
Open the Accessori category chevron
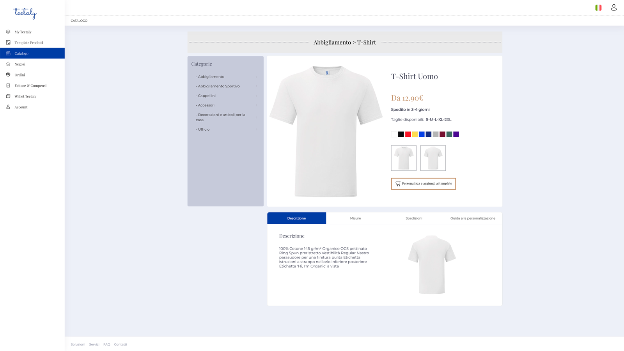257,105
